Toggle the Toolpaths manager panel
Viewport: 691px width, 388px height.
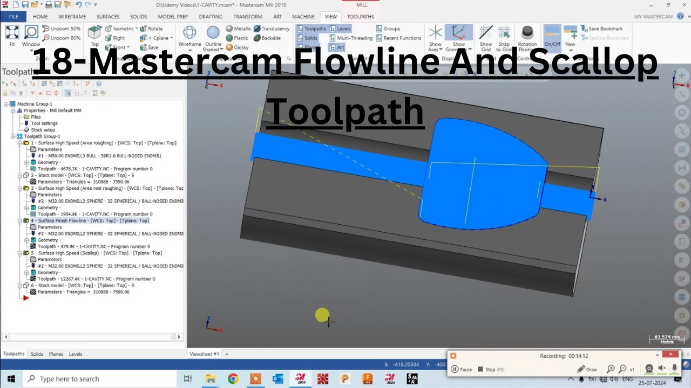(x=311, y=29)
